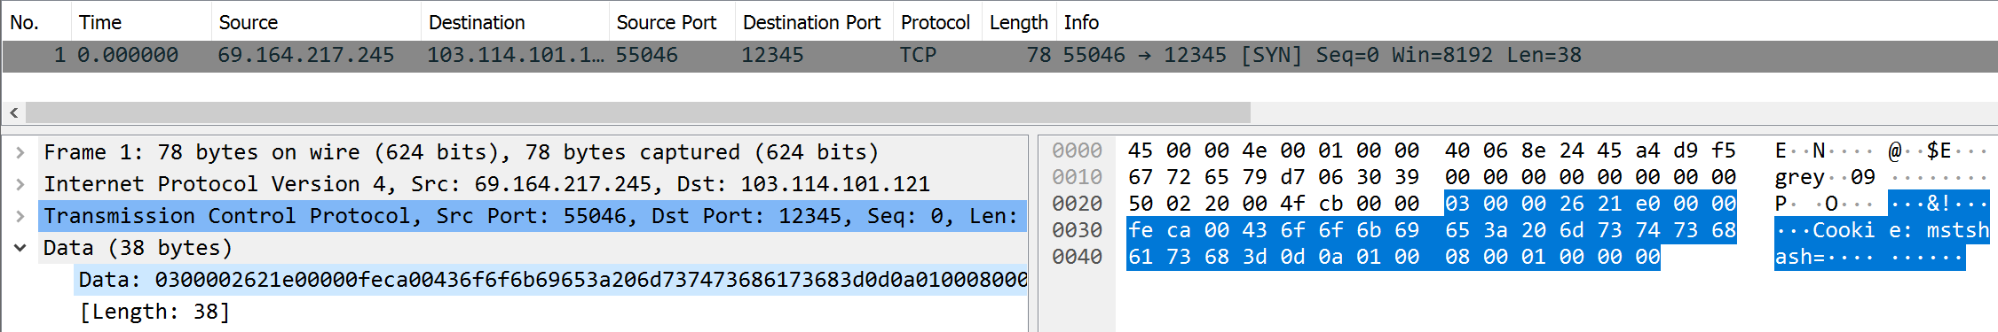This screenshot has height=332, width=1998.
Task: Expand the Transmission Control Protocol node
Action: tap(20, 216)
